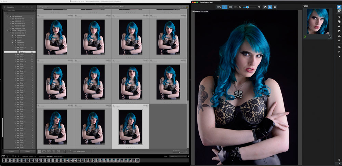Expand the Content collection set
This screenshot has width=342, height=166.
click(13, 38)
